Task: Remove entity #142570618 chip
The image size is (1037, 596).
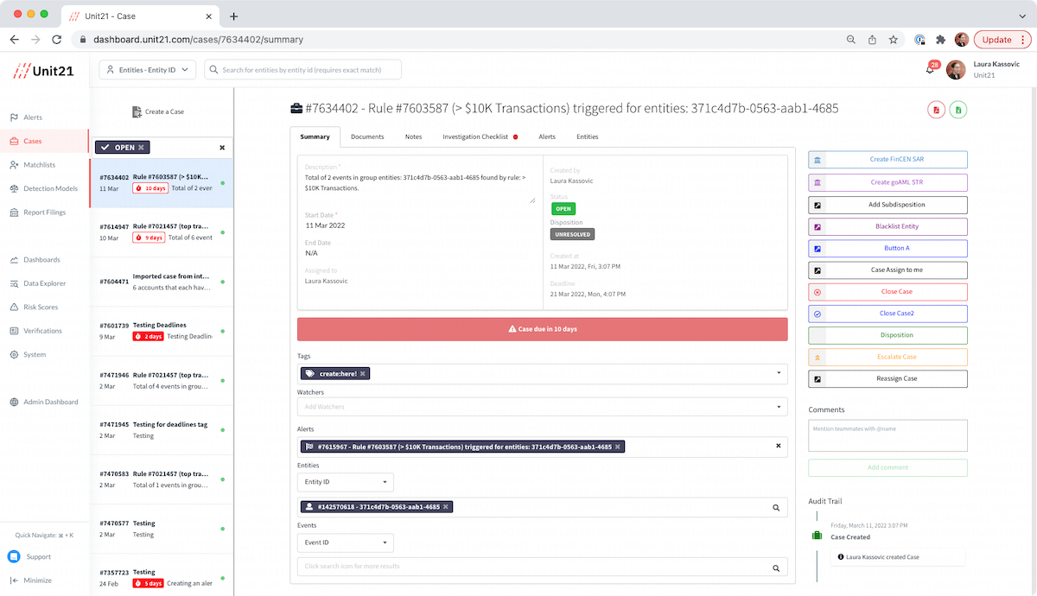Action: click(x=446, y=507)
